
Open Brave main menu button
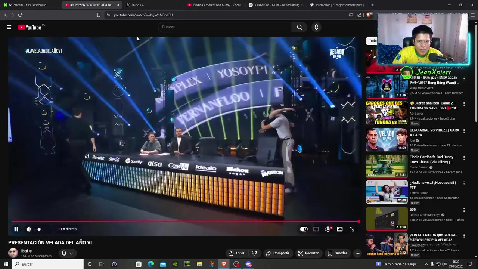point(473,15)
